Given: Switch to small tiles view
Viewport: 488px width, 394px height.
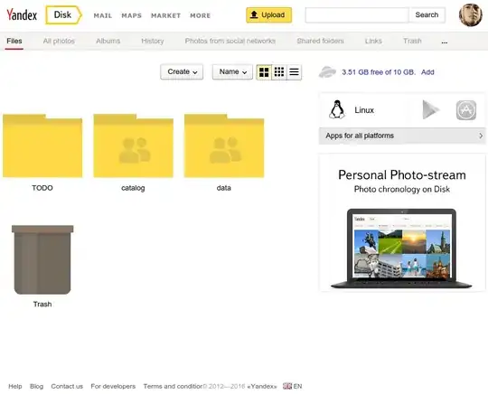Looking at the screenshot, I should pyautogui.click(x=279, y=72).
